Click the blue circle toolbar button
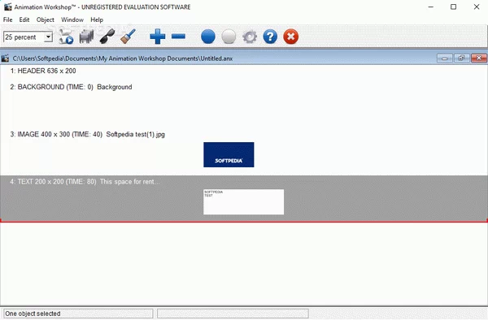Screen dimensions: 488x320 (x=208, y=37)
